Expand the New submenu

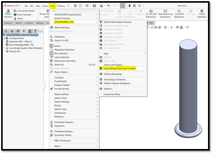123,54
